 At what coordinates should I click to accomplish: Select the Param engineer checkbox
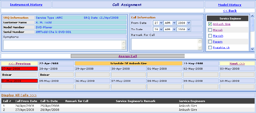point(210,42)
